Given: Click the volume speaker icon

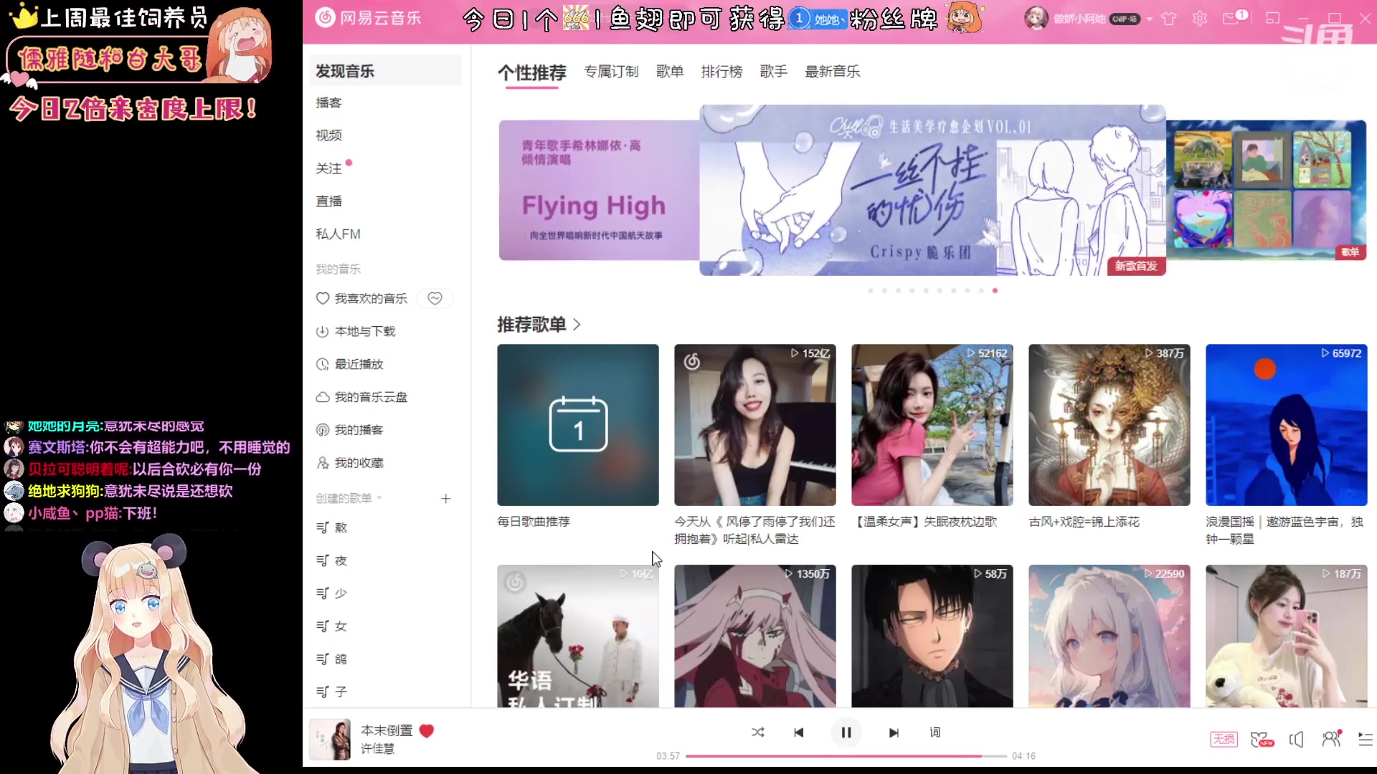Looking at the screenshot, I should (x=1297, y=739).
